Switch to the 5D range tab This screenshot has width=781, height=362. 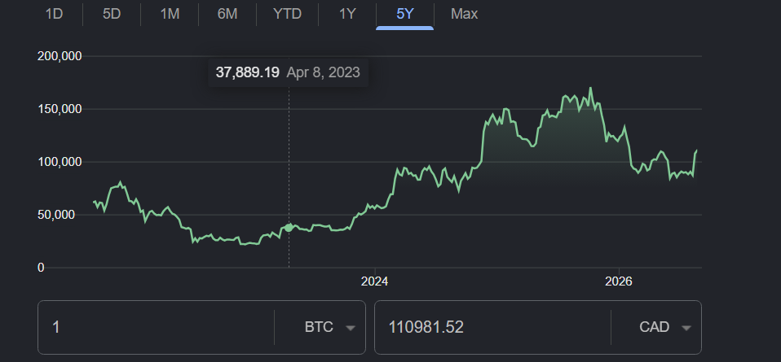[112, 14]
